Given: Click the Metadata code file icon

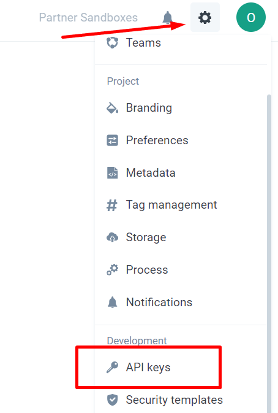Looking at the screenshot, I should [x=112, y=173].
